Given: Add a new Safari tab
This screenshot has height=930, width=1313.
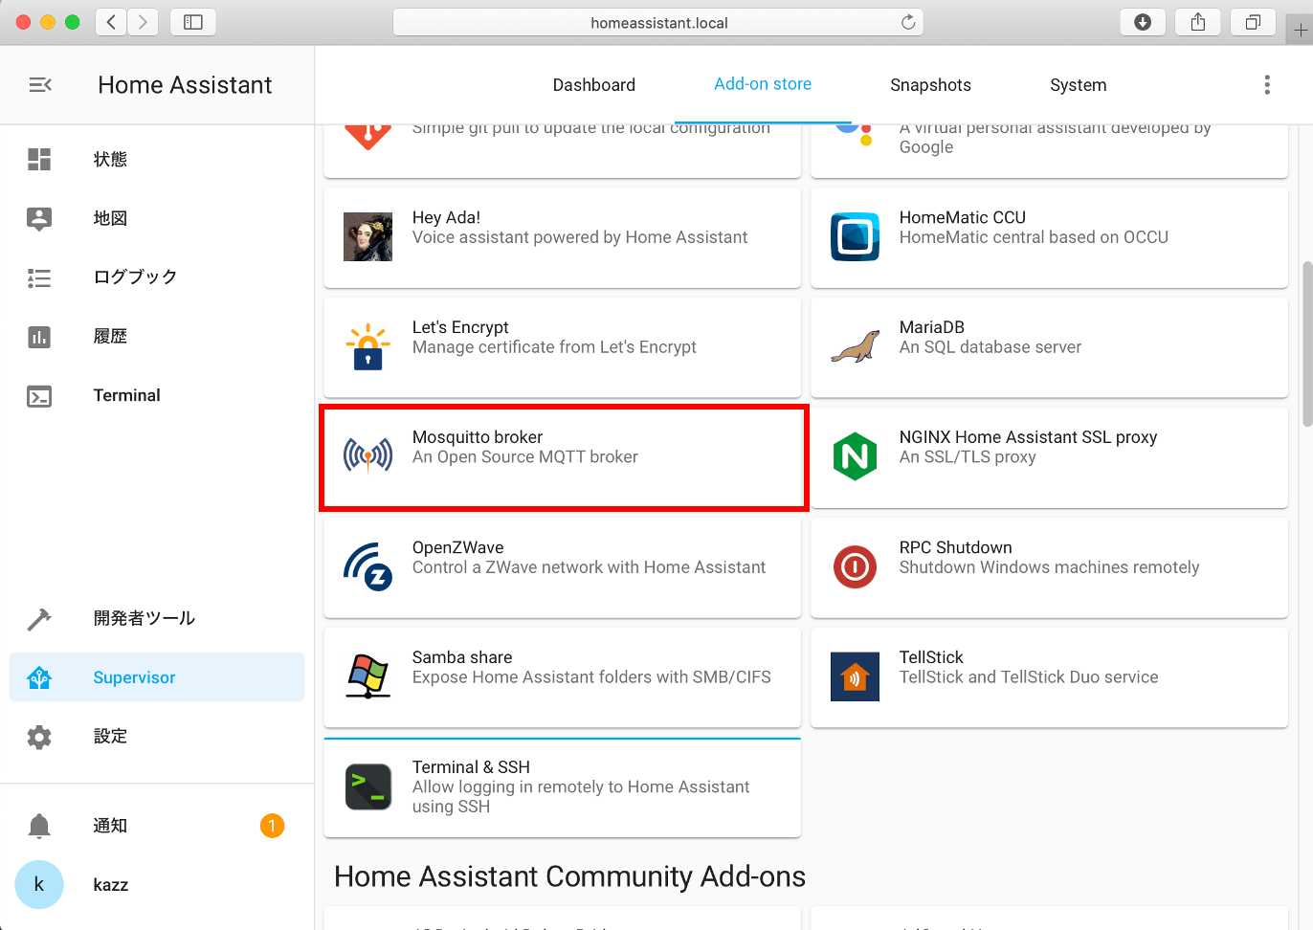Looking at the screenshot, I should point(1301,31).
